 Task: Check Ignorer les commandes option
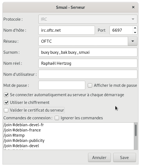57,118
